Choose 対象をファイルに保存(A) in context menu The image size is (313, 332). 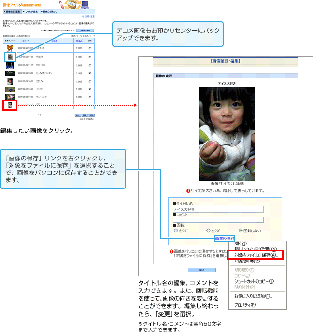tap(256, 255)
